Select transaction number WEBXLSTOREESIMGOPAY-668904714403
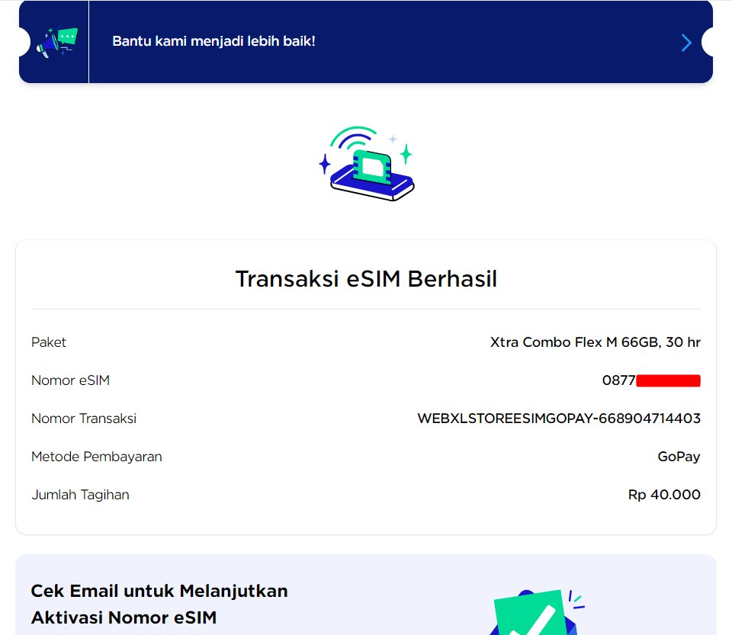Viewport: 732px width, 635px height. [559, 418]
